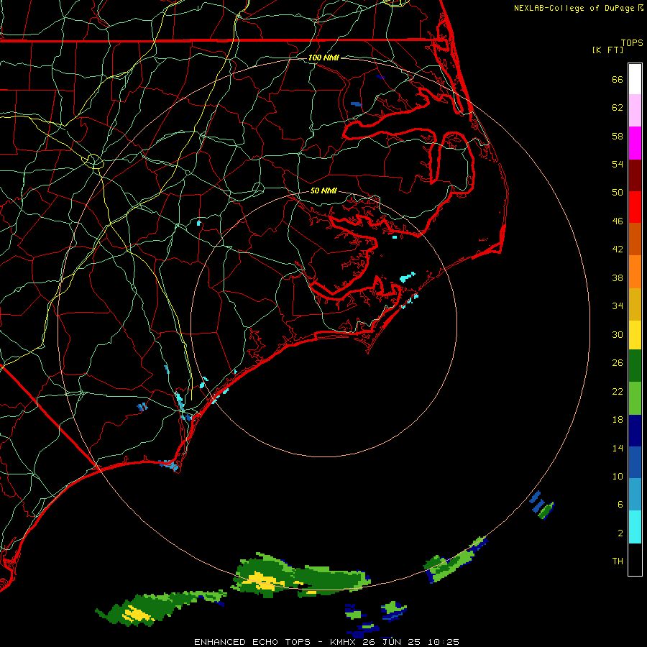The height and width of the screenshot is (647, 647).
Task: Click the legend value 14
Action: 618,448
